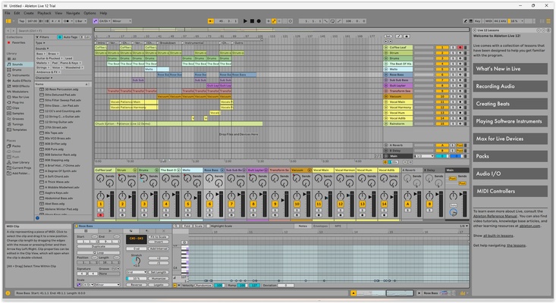Toggle the yellow Automation Arm button
Screen dimensions: 556x303
point(274,21)
